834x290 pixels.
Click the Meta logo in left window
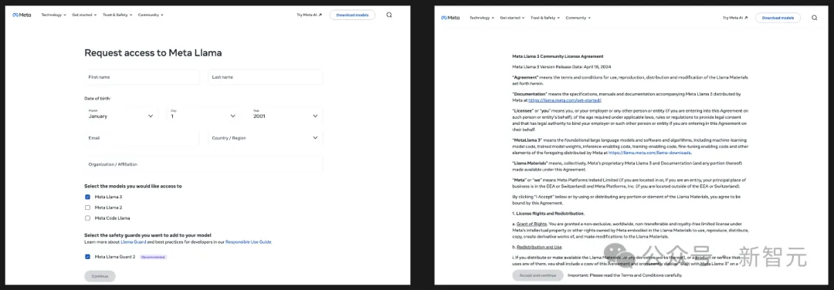22,15
